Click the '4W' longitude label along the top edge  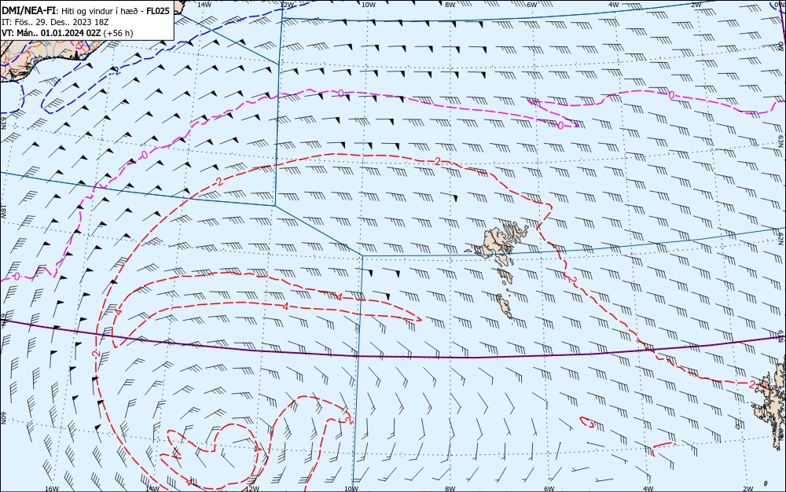613,5
